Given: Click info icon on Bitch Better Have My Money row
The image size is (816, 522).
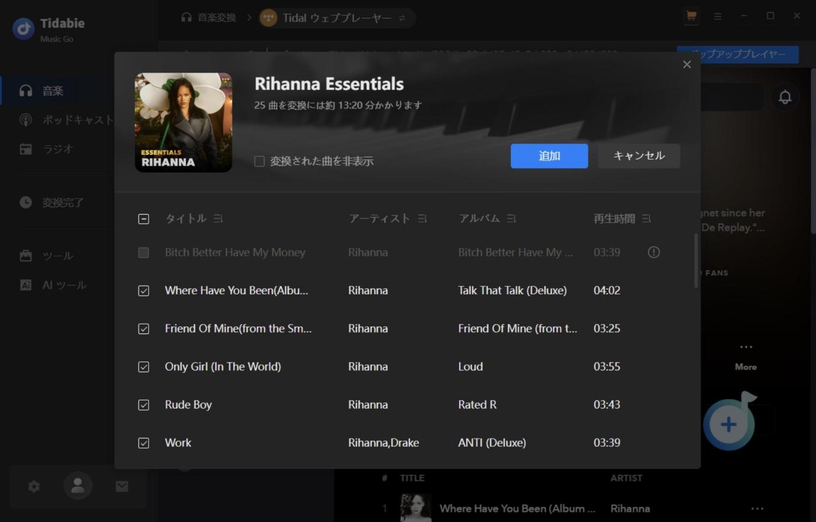Looking at the screenshot, I should pyautogui.click(x=653, y=252).
